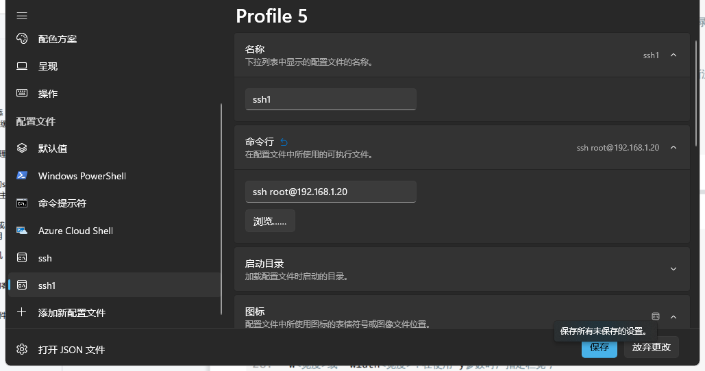
Task: Select the 默认值 profile defaults
Action: (114, 149)
